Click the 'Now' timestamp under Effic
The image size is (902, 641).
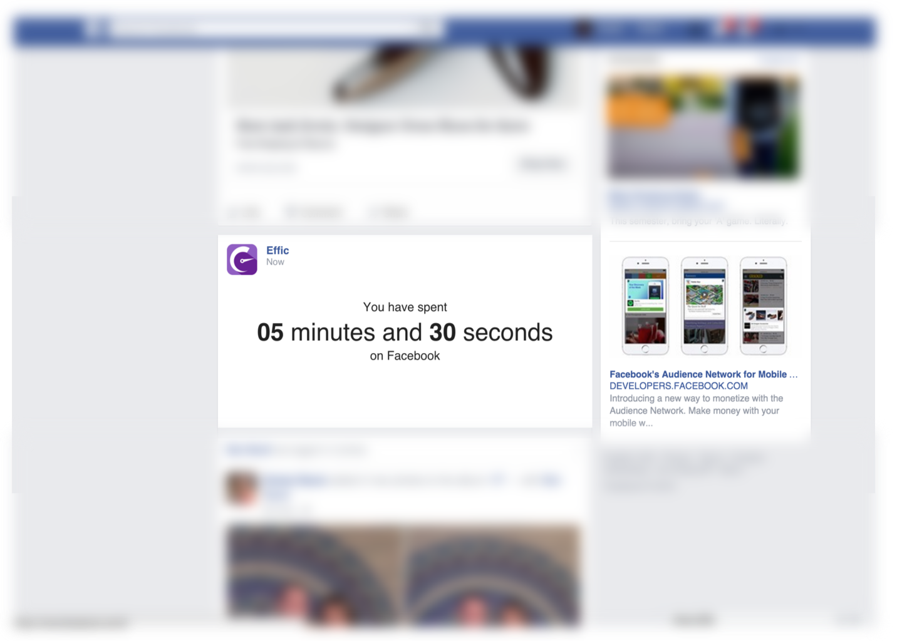pyautogui.click(x=275, y=262)
